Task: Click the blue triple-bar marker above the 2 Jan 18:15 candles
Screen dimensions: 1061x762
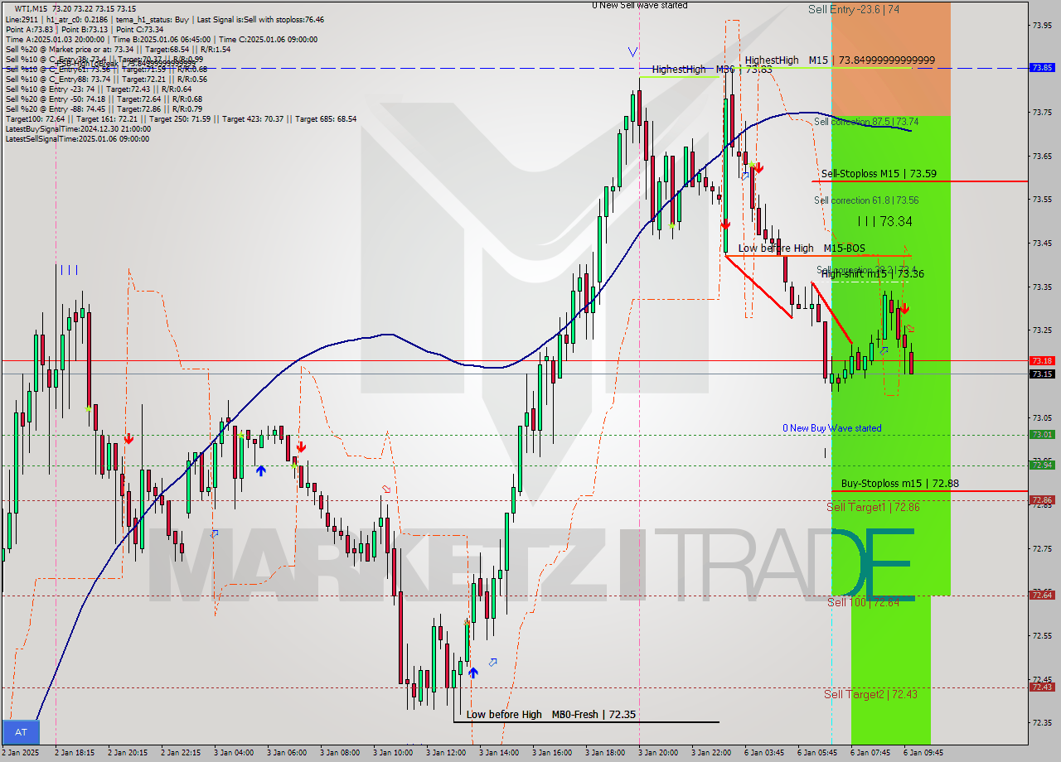Action: pos(68,269)
